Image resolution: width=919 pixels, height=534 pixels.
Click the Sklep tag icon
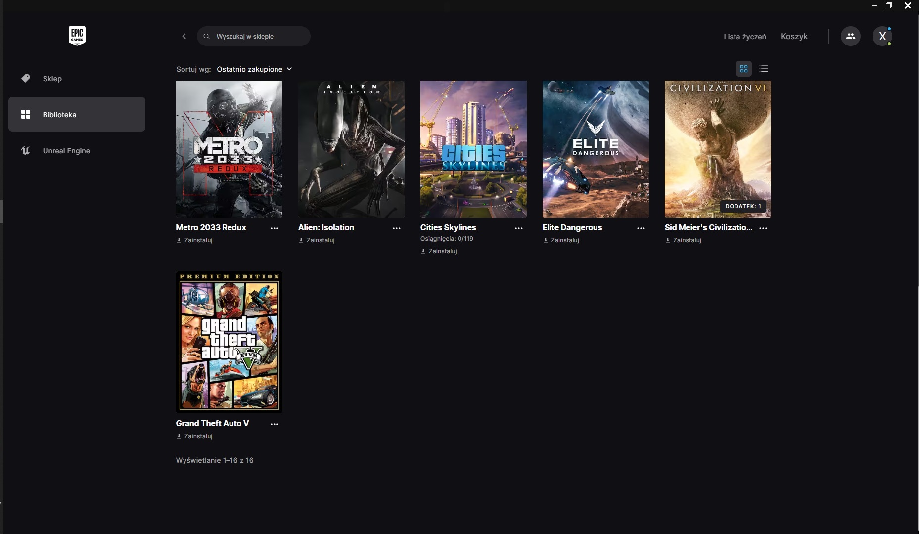26,78
